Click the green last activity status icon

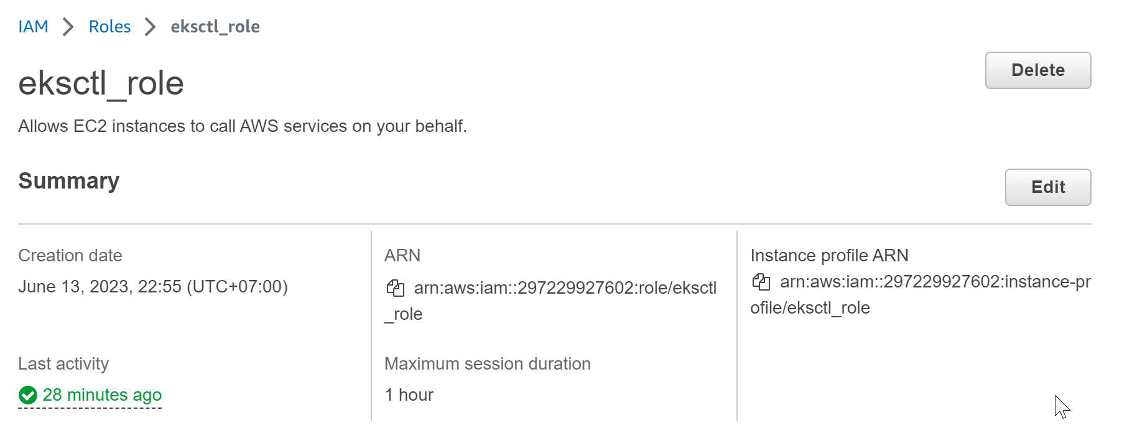[x=27, y=394]
